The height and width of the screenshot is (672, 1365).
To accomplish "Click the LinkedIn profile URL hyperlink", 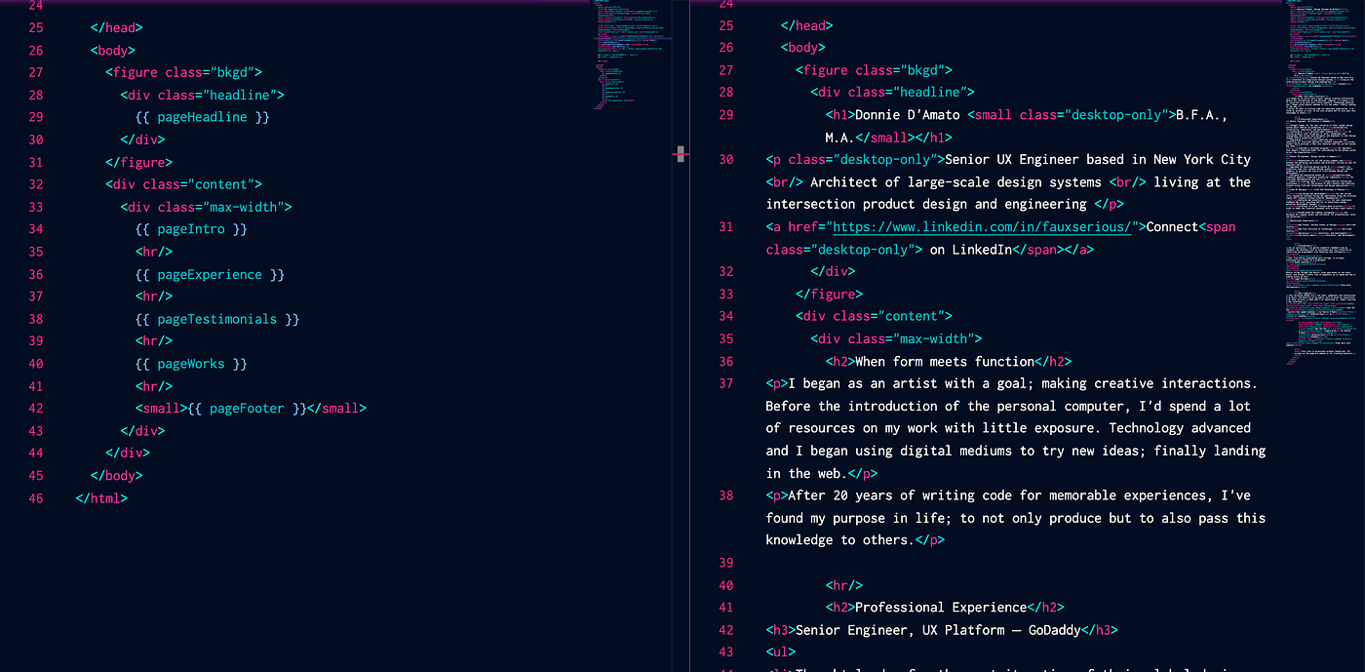I will click(980, 226).
